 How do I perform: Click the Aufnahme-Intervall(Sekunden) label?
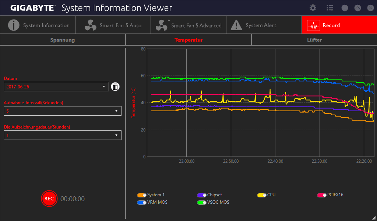tap(34, 103)
